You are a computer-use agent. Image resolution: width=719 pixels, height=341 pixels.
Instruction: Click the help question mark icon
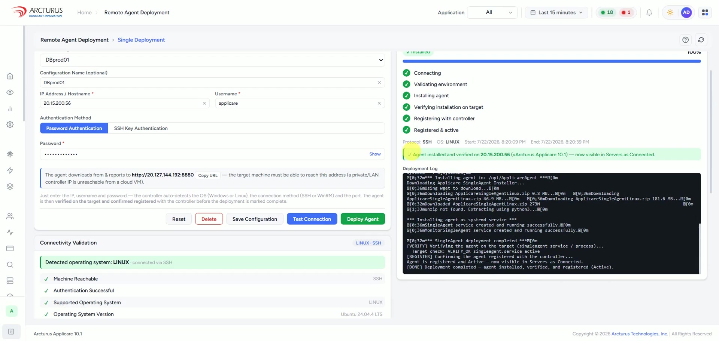tap(685, 40)
